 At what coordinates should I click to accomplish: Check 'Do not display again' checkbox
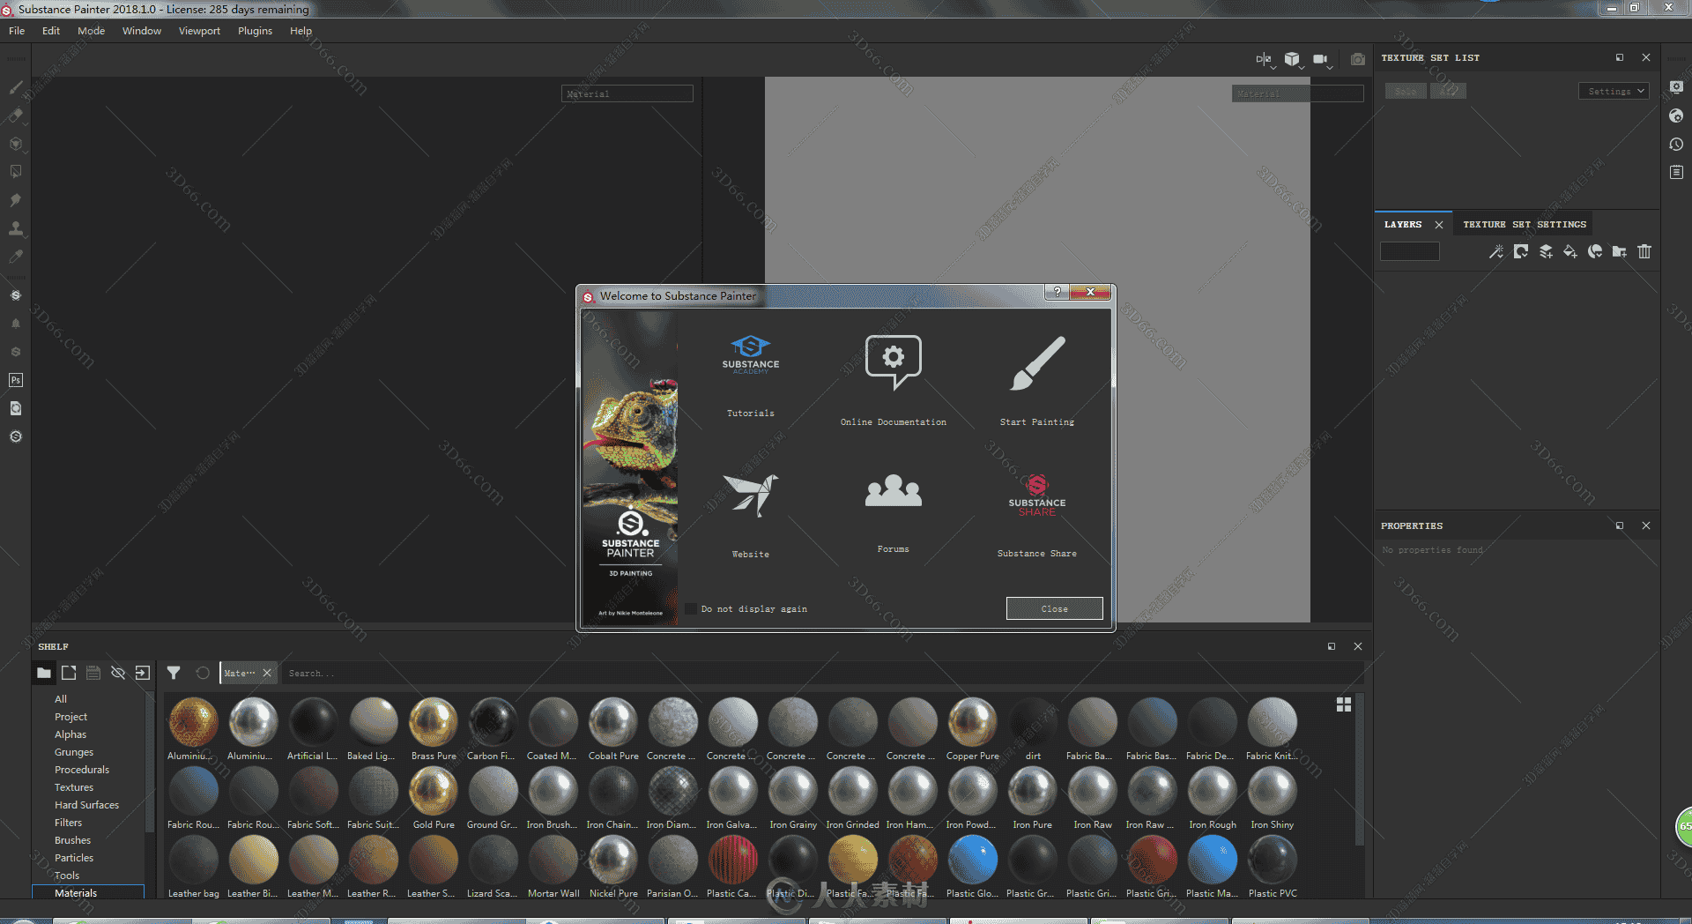click(691, 608)
